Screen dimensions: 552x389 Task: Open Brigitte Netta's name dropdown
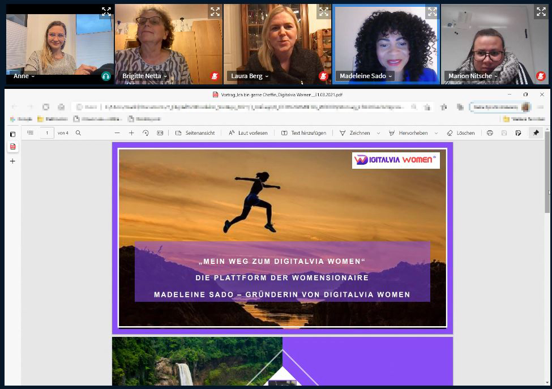coord(144,76)
